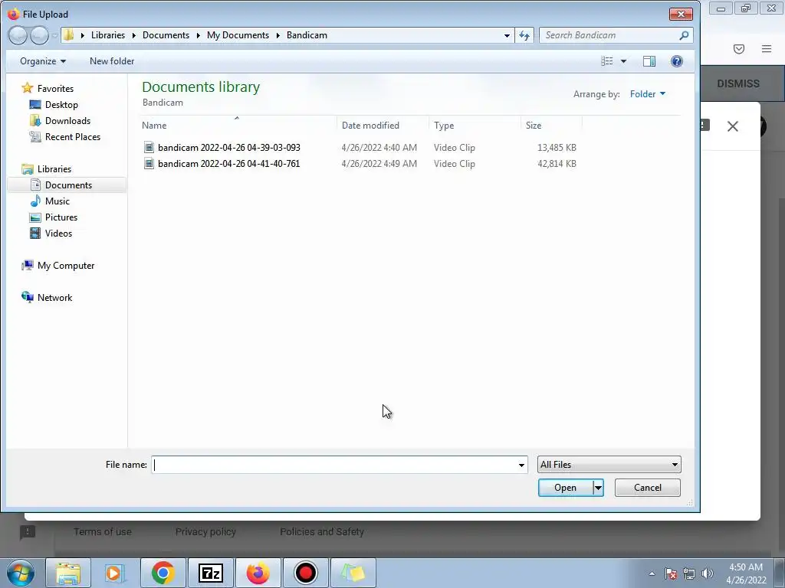Open 7-Zip from the taskbar
This screenshot has height=588, width=785.
point(210,573)
